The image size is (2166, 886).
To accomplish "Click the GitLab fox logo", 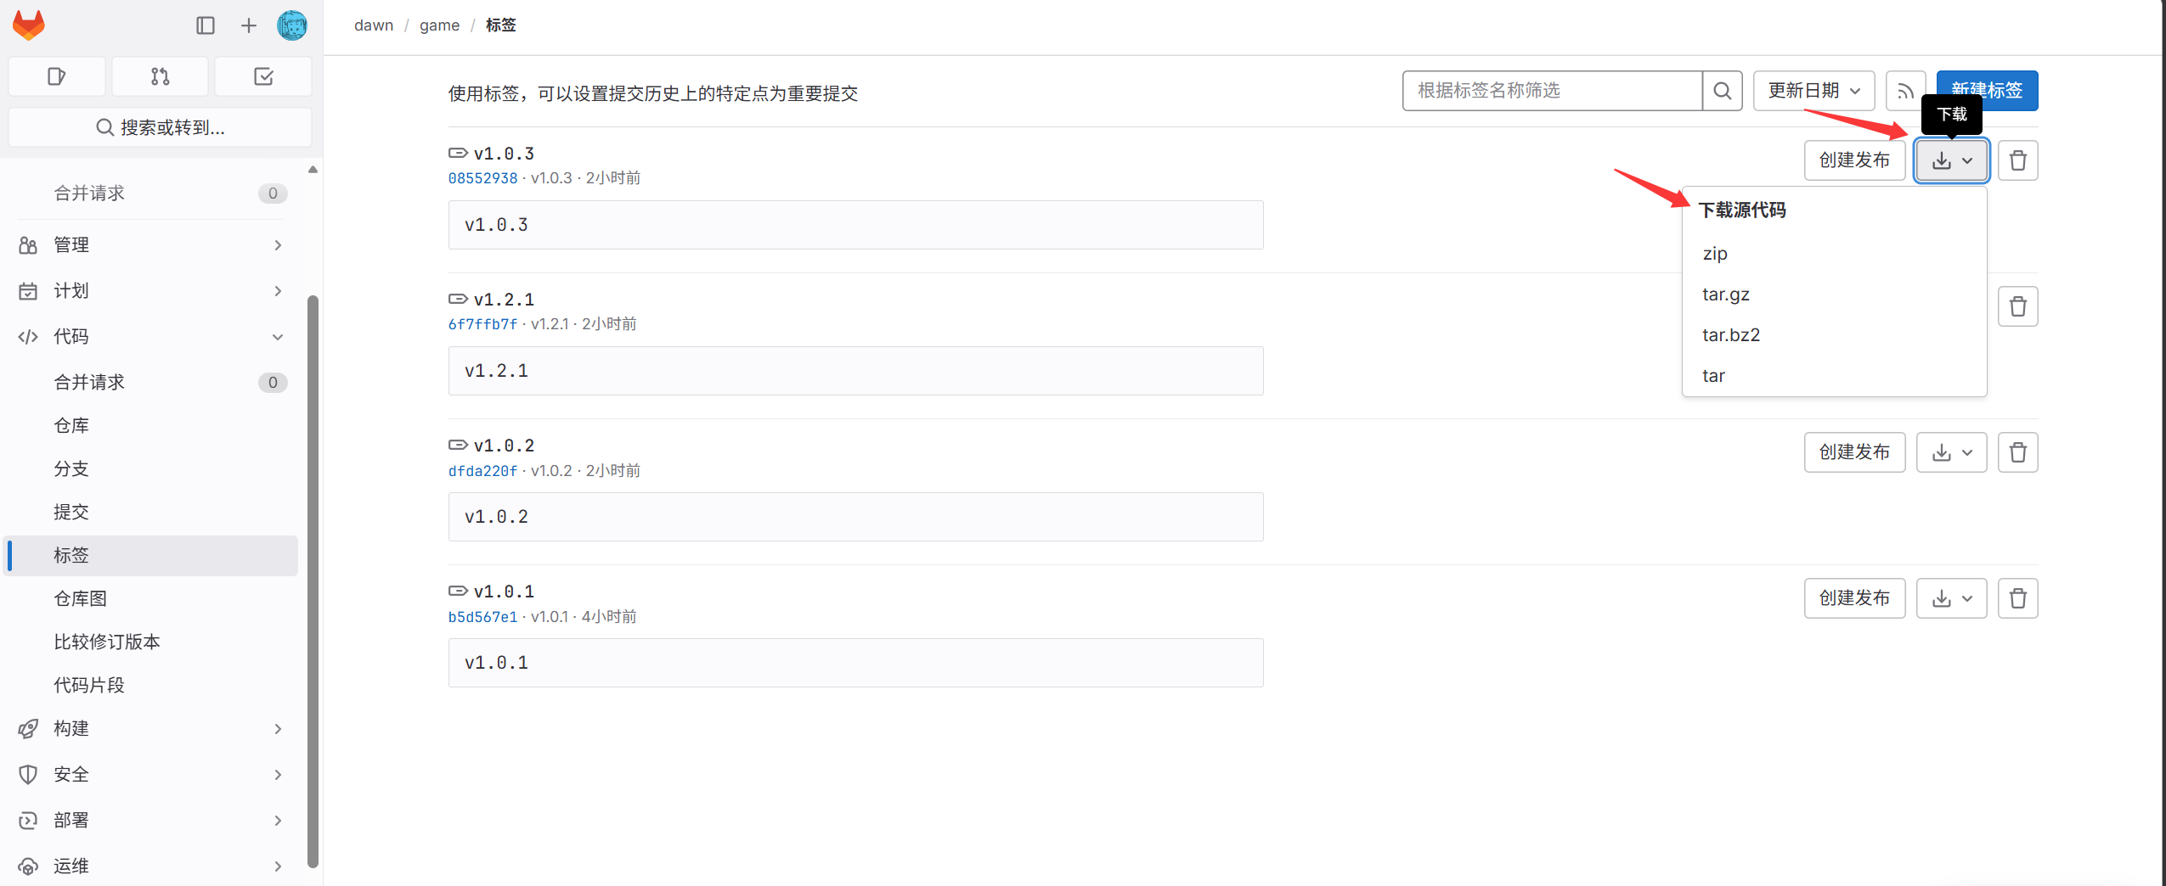I will tap(29, 25).
